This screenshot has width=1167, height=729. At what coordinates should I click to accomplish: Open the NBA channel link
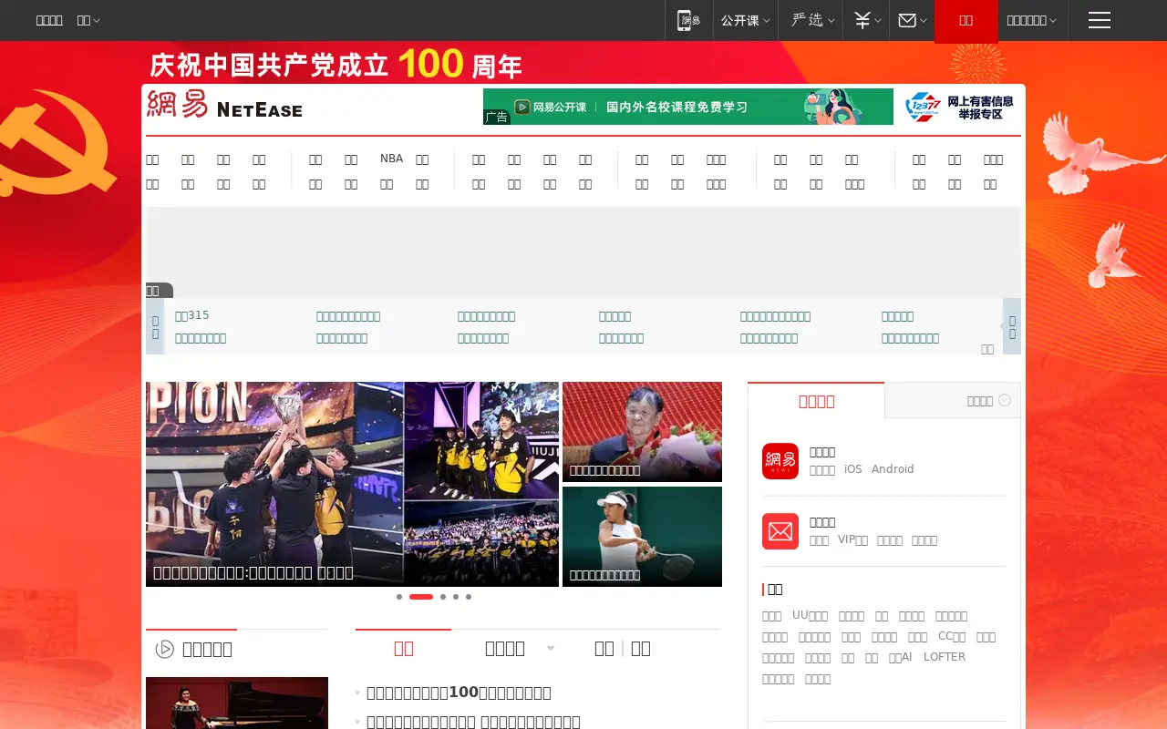[391, 159]
